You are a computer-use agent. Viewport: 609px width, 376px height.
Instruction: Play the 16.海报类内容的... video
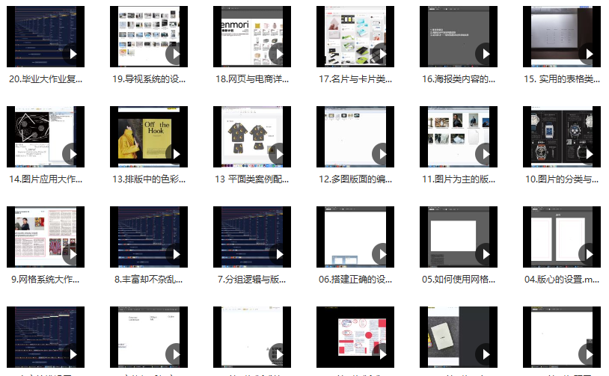pyautogui.click(x=486, y=55)
